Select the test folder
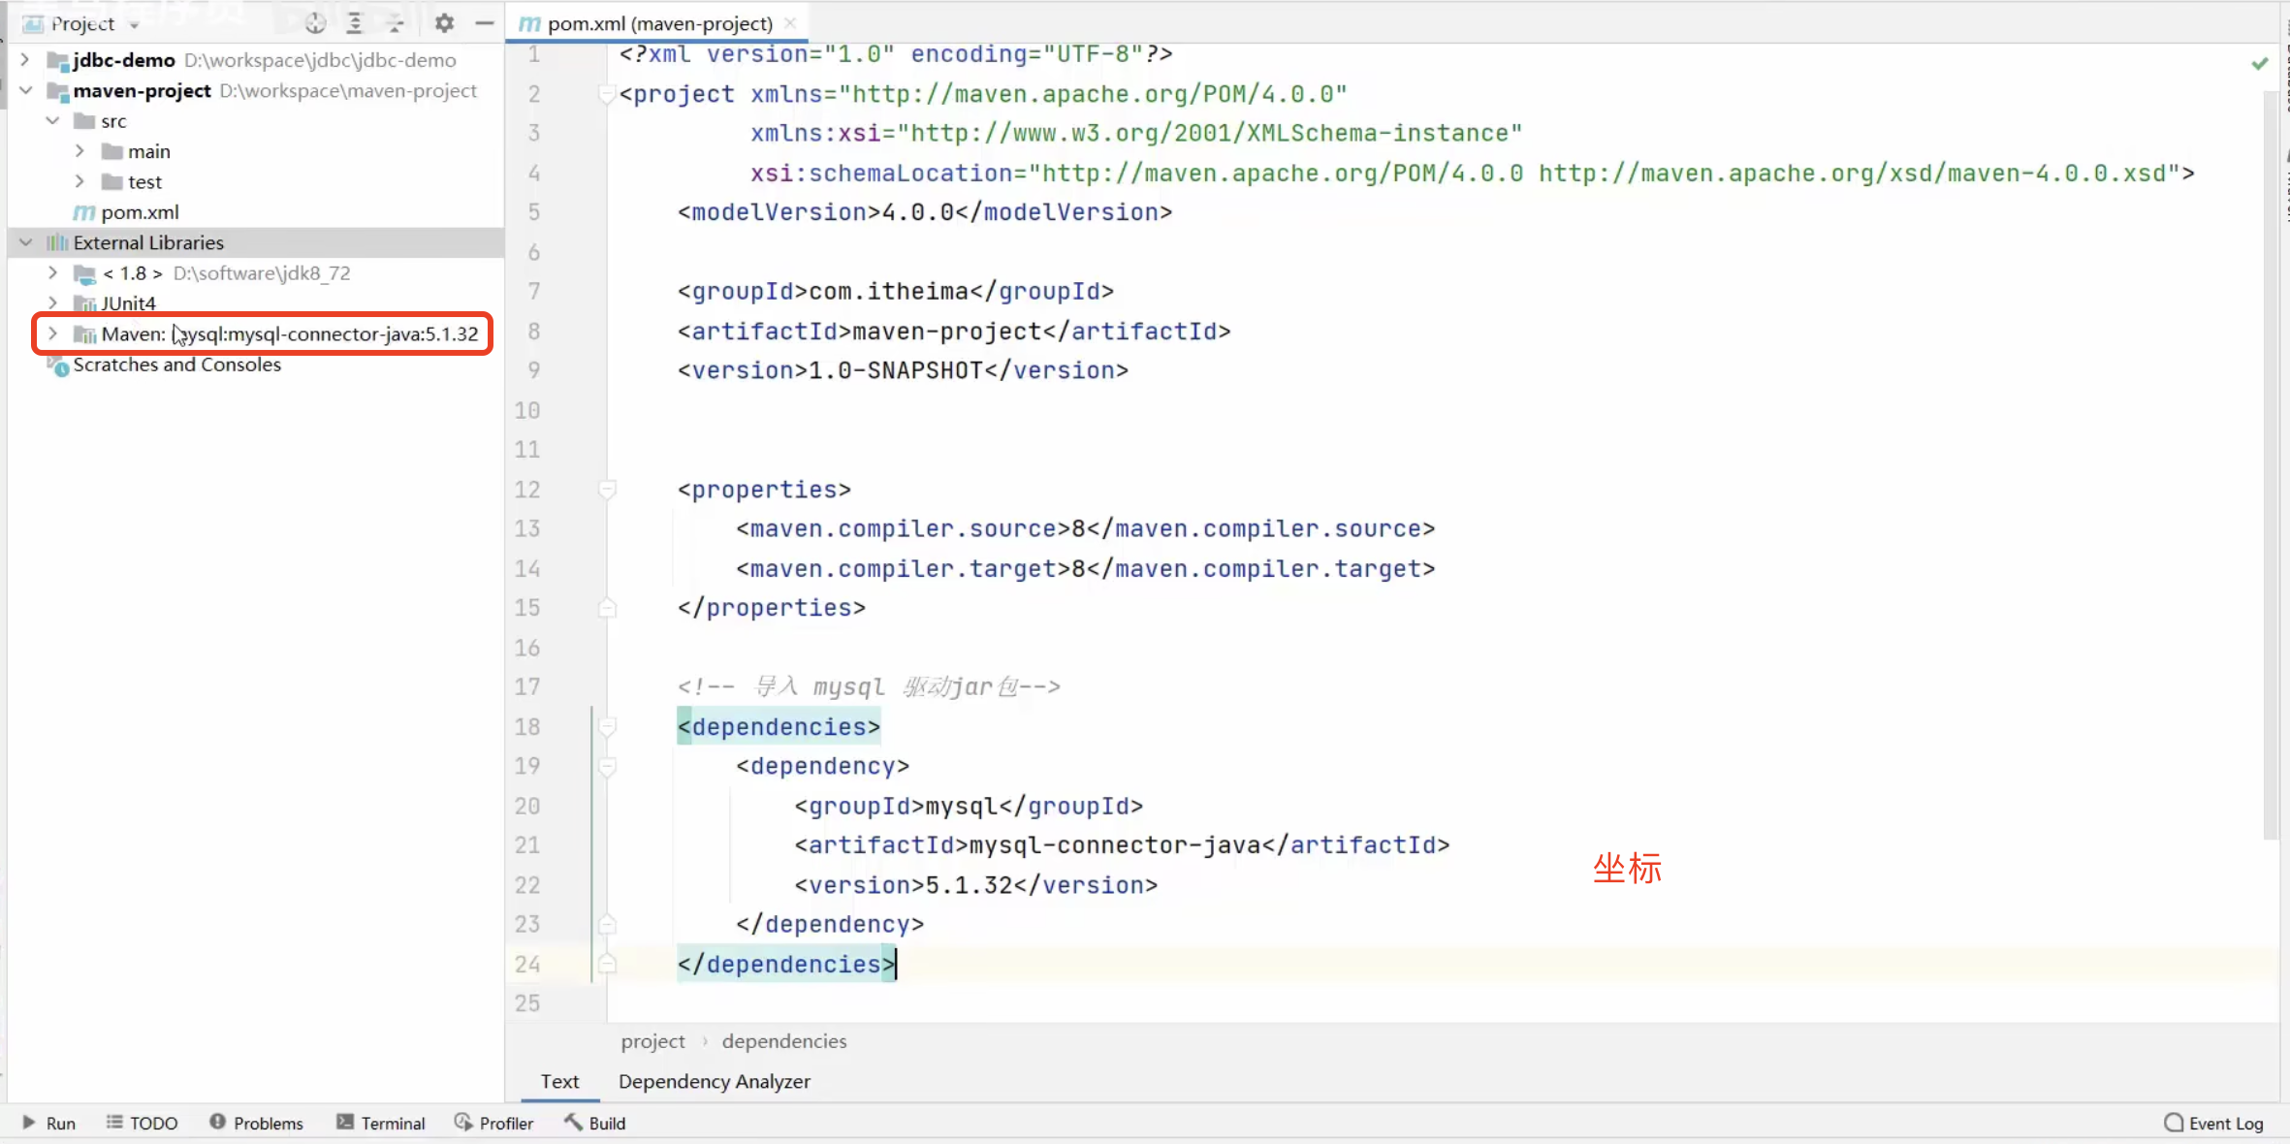This screenshot has width=2290, height=1144. (x=144, y=181)
